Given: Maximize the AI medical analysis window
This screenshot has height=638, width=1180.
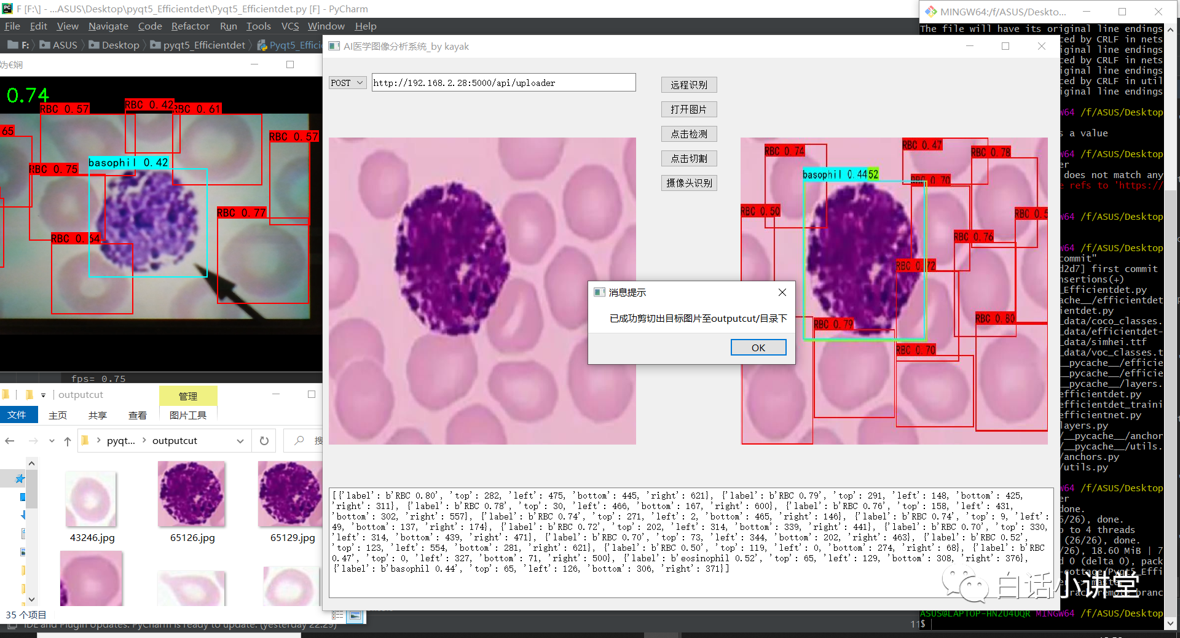Looking at the screenshot, I should click(1005, 46).
